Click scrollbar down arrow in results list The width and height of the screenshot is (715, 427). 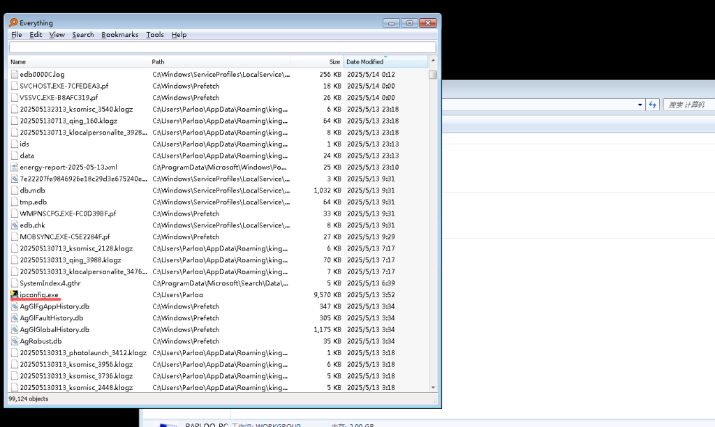coord(433,387)
